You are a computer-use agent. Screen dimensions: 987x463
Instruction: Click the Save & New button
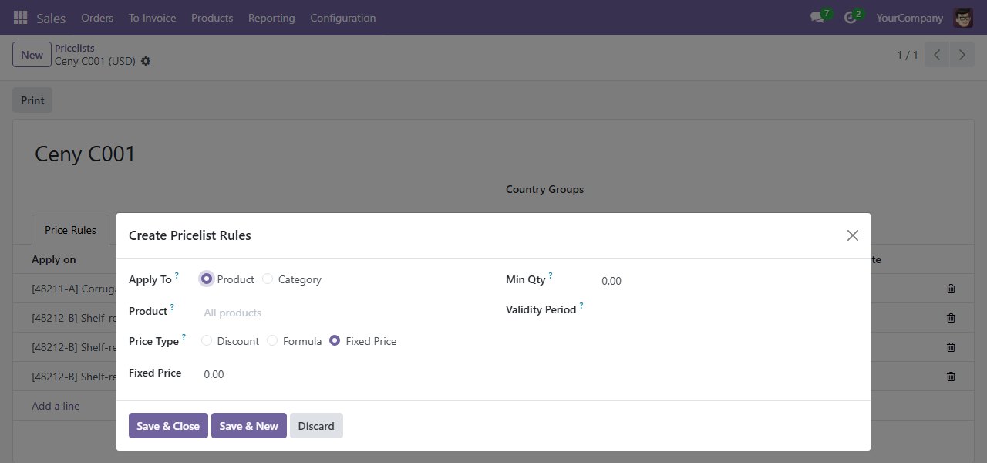[249, 426]
